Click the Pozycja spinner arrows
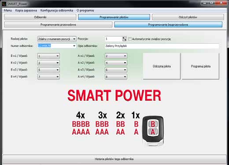 (x=125, y=39)
